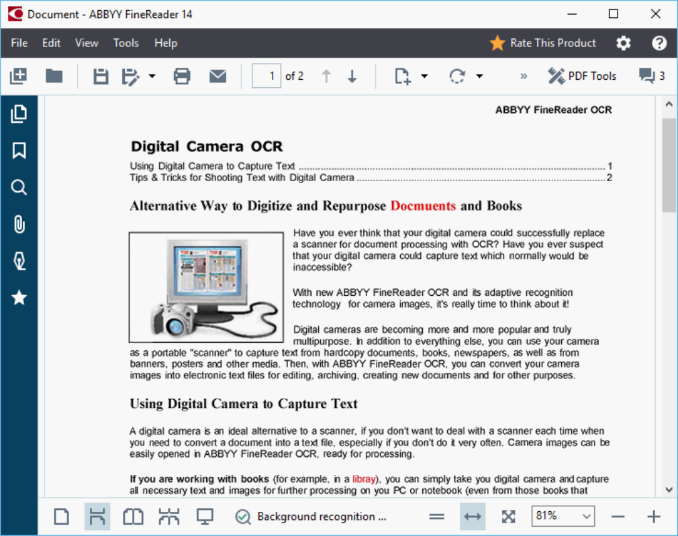Enter full screen mode via monitor icon
This screenshot has width=678, height=536.
pos(205,517)
